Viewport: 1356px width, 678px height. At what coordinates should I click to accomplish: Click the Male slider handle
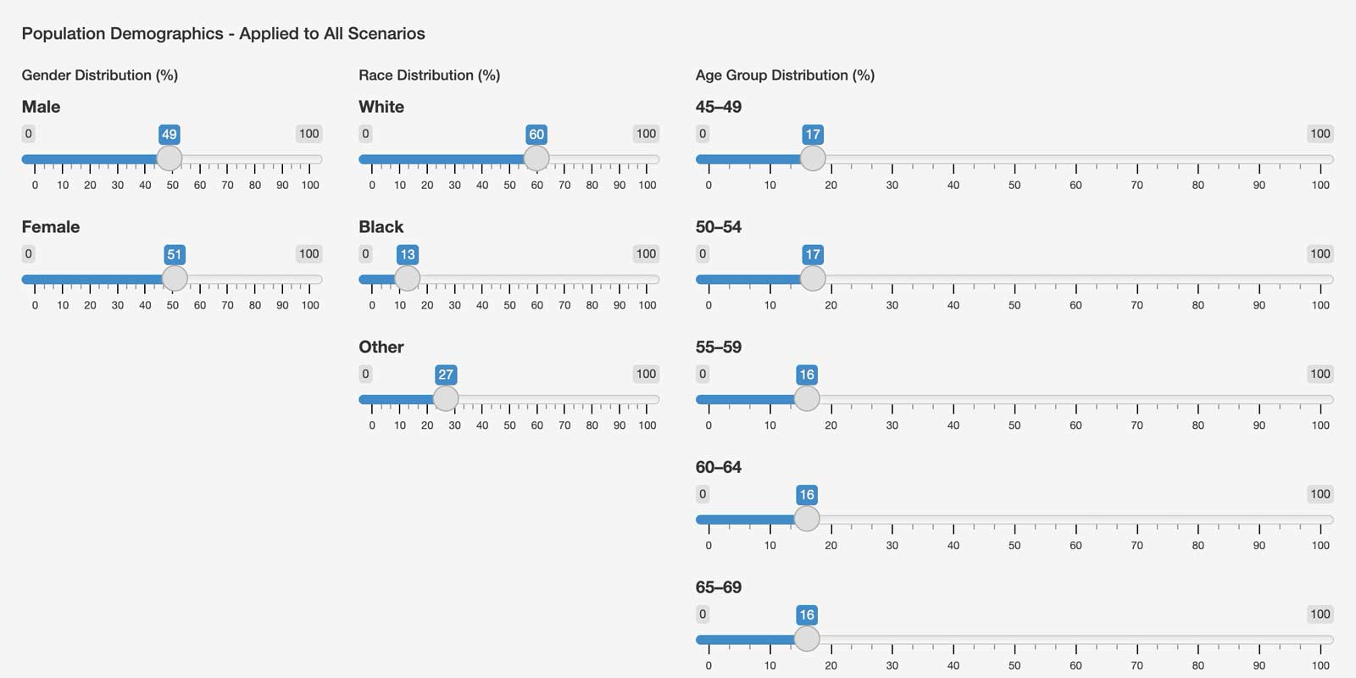pos(169,158)
